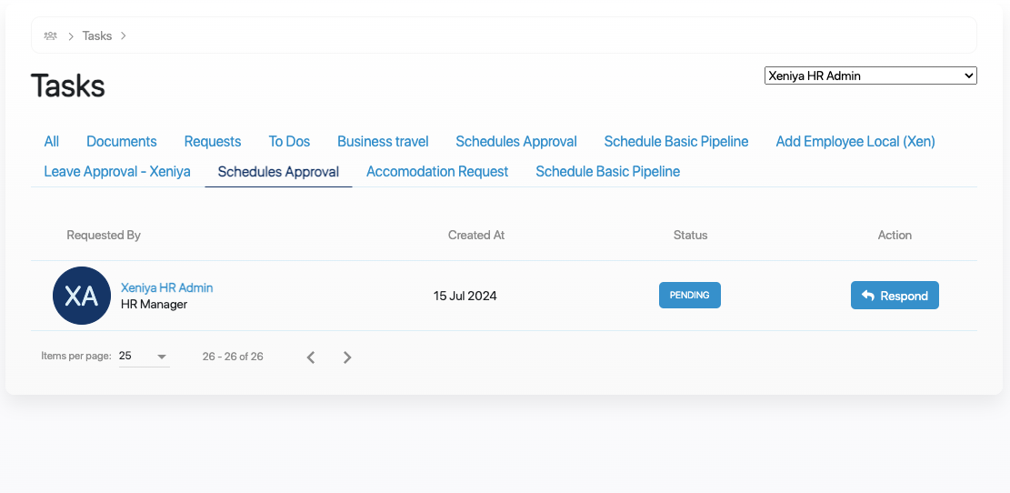Select the Leave Approval - Xeniya tab
This screenshot has height=493, width=1010.
117,171
